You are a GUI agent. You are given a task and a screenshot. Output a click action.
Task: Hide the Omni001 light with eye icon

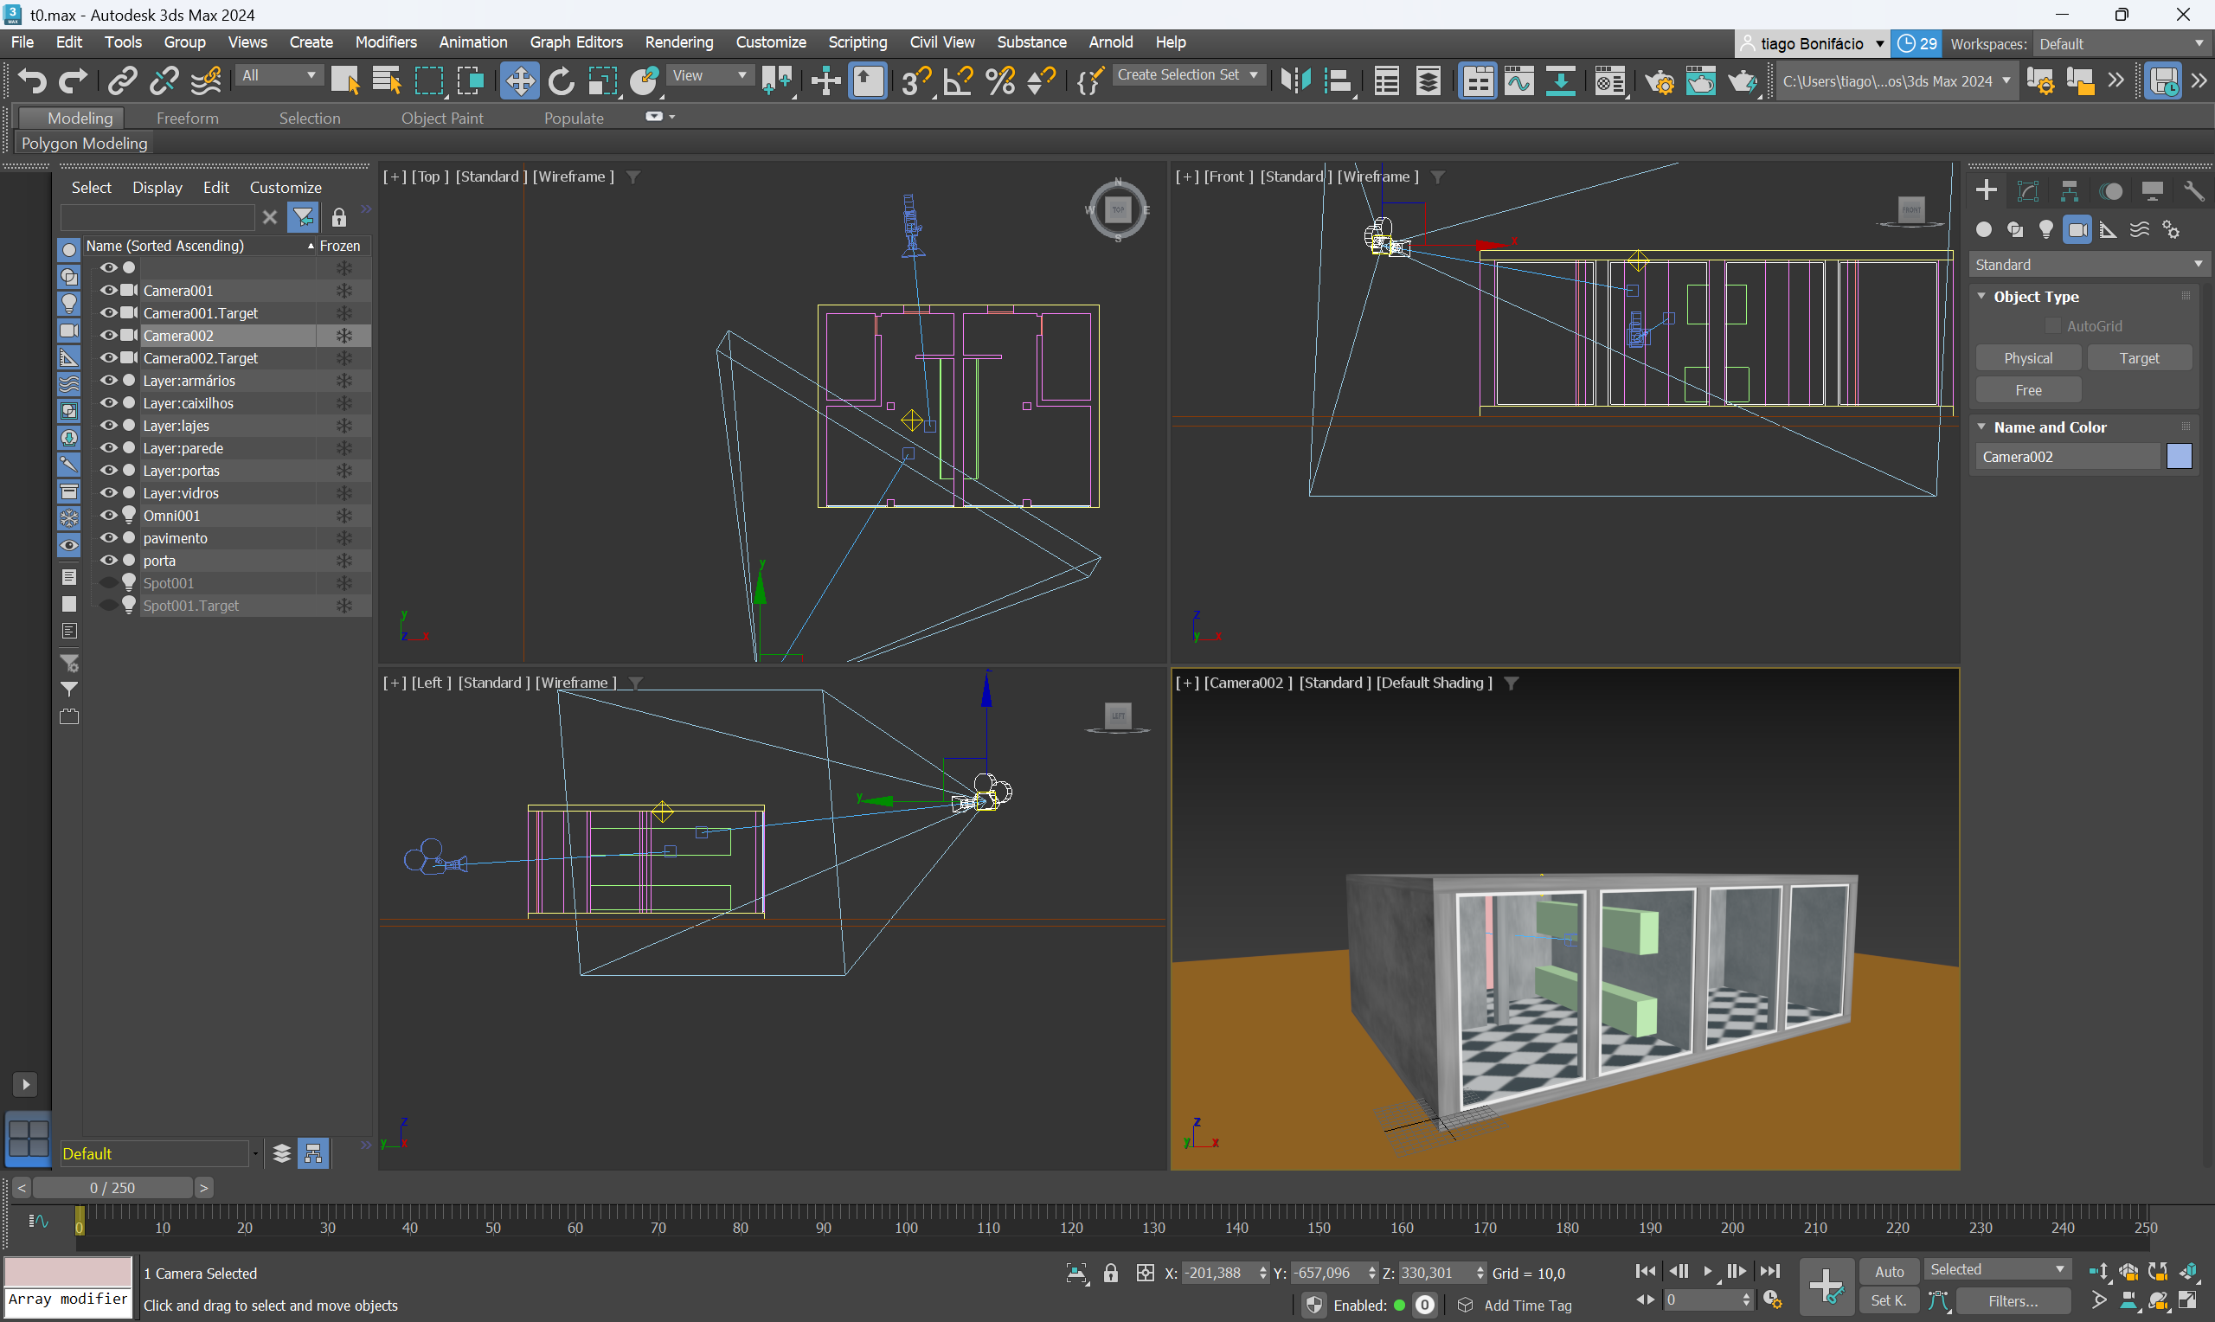(x=109, y=515)
